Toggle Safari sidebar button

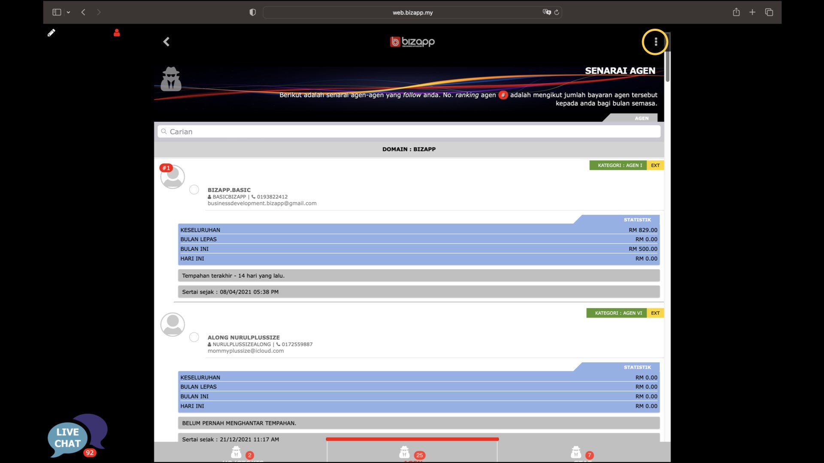[x=57, y=12]
